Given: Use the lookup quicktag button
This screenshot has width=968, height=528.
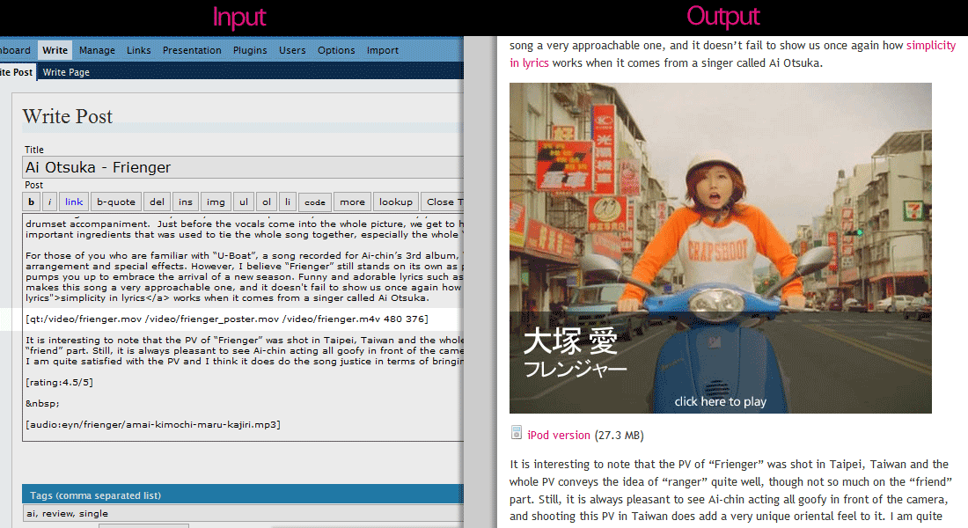Looking at the screenshot, I should tap(396, 202).
